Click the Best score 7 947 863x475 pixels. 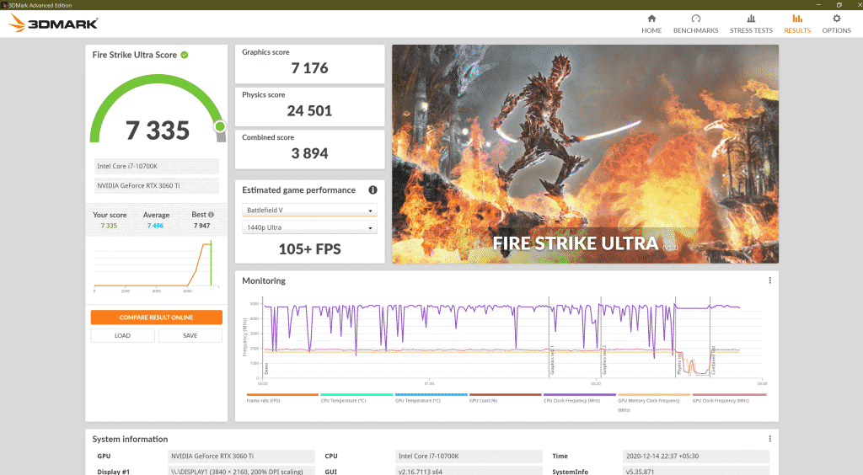pos(201,226)
